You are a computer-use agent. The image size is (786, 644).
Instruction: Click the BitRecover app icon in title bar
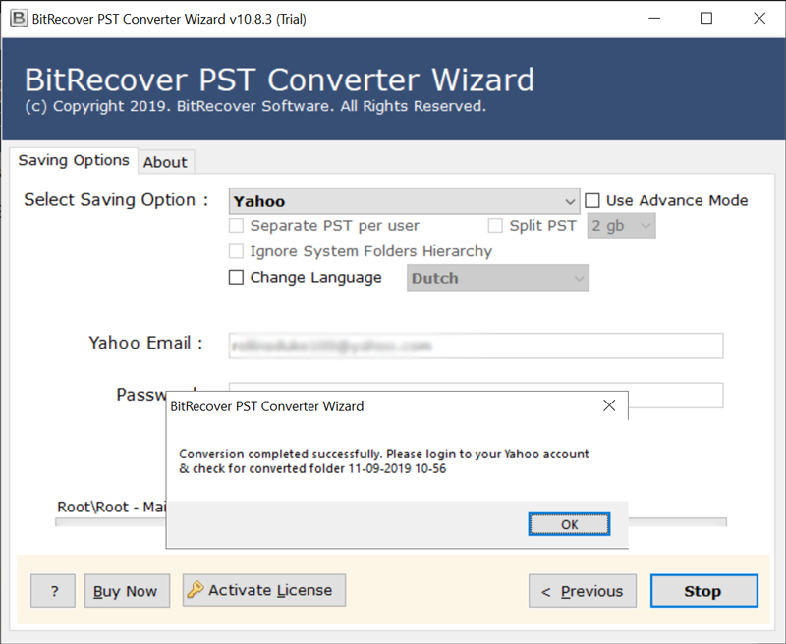click(x=19, y=19)
